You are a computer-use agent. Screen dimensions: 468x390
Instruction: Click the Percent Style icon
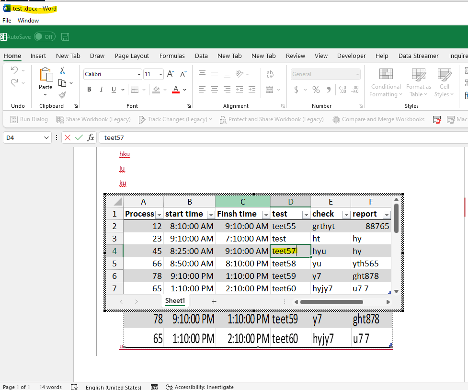(316, 90)
